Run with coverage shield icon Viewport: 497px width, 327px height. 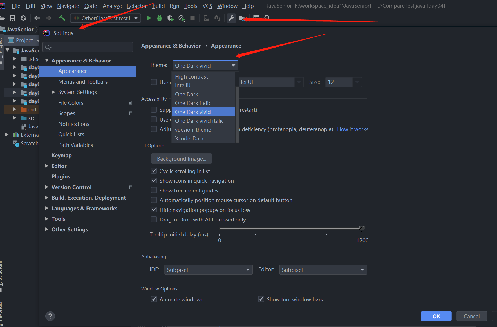point(170,18)
